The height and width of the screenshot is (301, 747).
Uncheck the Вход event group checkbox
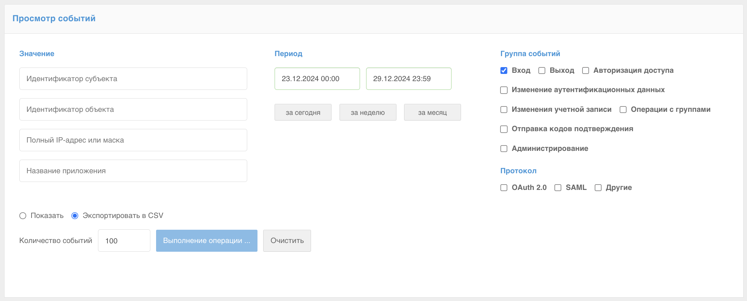pos(504,71)
